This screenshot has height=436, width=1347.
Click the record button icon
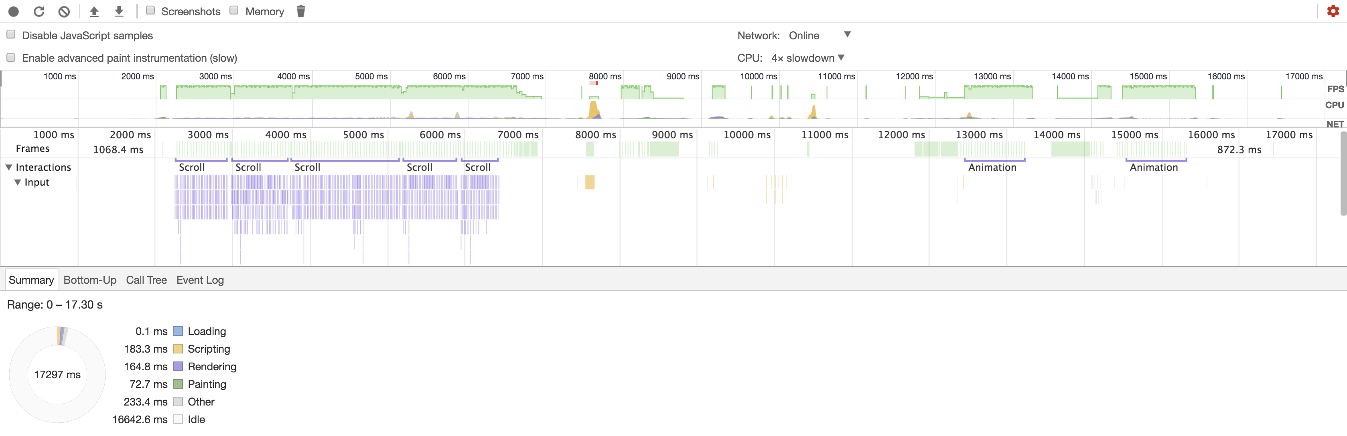point(14,12)
